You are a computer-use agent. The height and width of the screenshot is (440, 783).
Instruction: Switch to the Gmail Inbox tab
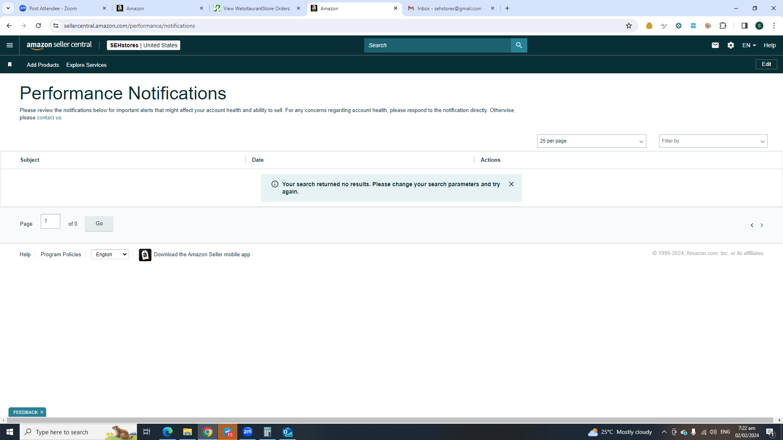point(451,8)
